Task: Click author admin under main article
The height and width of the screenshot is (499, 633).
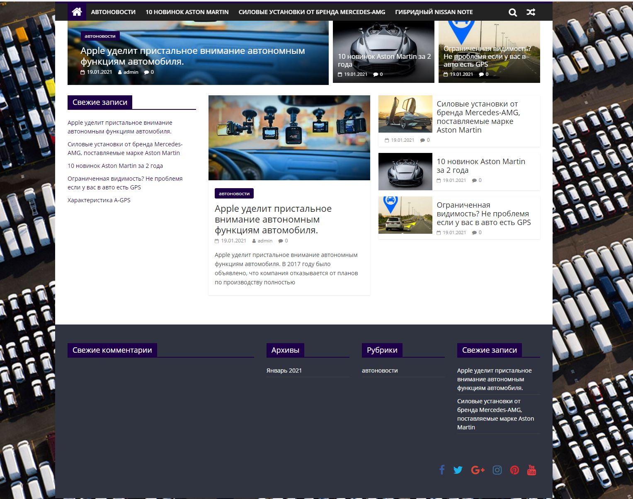Action: (265, 241)
